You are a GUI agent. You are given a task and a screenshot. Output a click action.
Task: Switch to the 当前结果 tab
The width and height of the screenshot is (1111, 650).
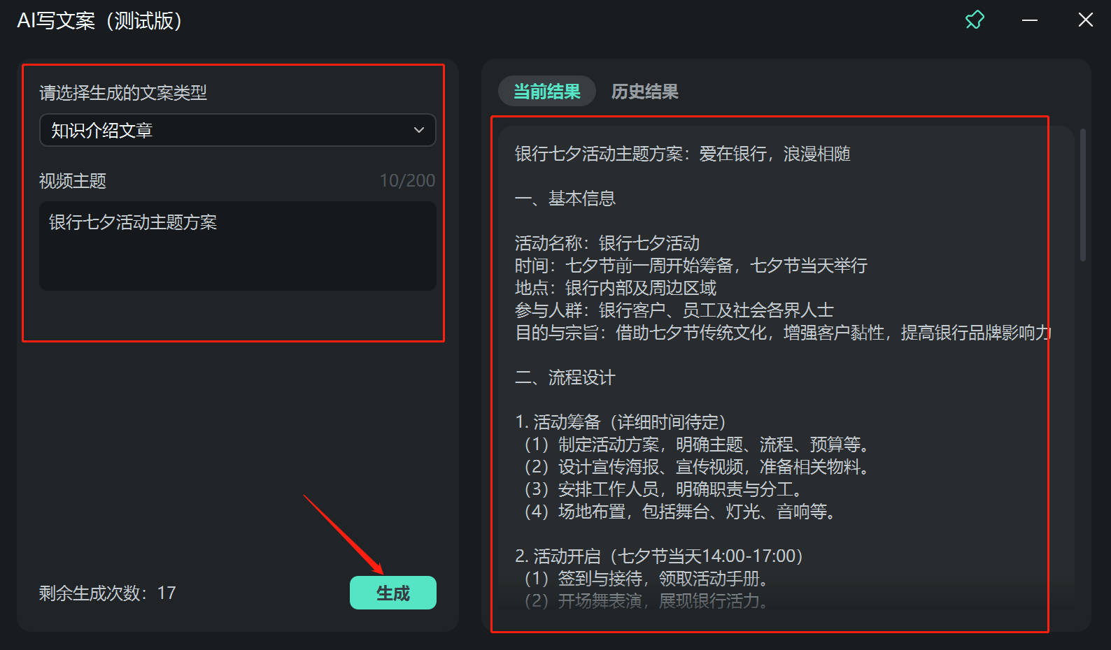coord(547,92)
